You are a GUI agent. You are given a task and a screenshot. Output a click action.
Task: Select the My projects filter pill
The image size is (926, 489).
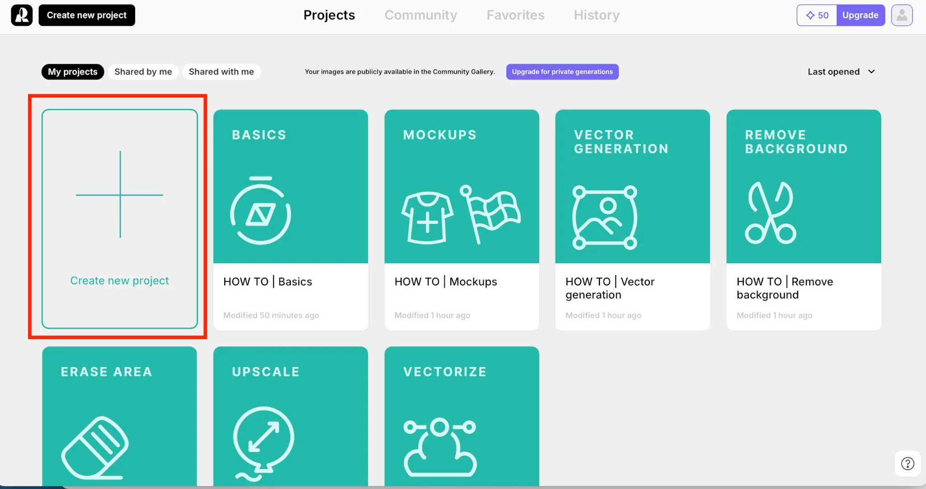(x=73, y=72)
